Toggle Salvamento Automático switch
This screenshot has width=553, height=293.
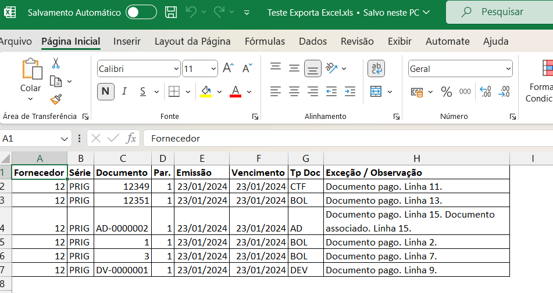pos(141,12)
